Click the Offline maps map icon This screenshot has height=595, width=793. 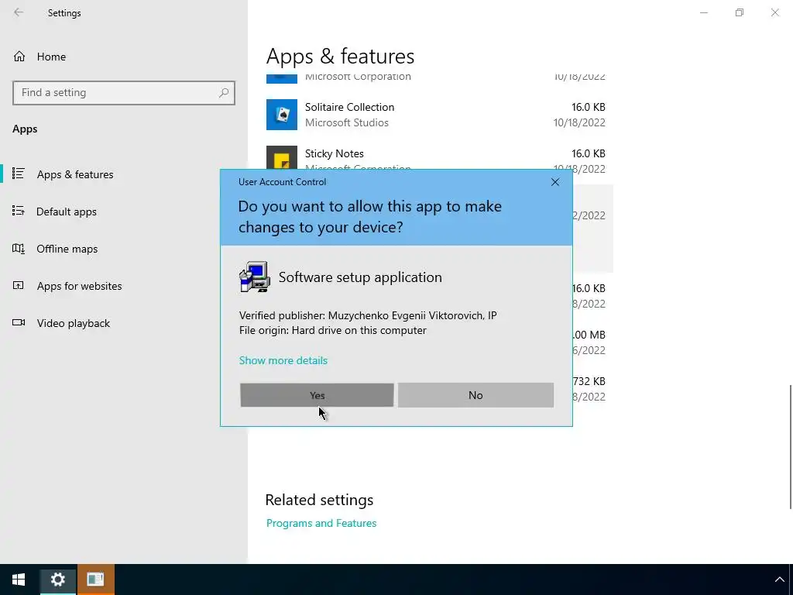[19, 249]
